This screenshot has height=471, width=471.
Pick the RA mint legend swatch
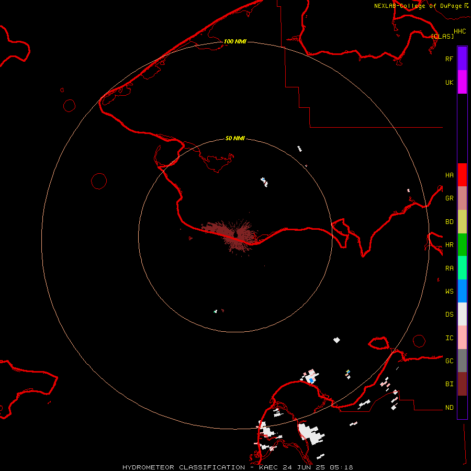(x=462, y=268)
